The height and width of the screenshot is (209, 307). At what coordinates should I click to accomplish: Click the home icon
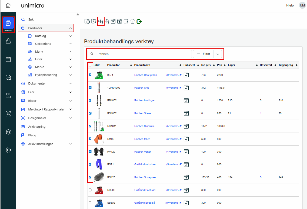8,5
